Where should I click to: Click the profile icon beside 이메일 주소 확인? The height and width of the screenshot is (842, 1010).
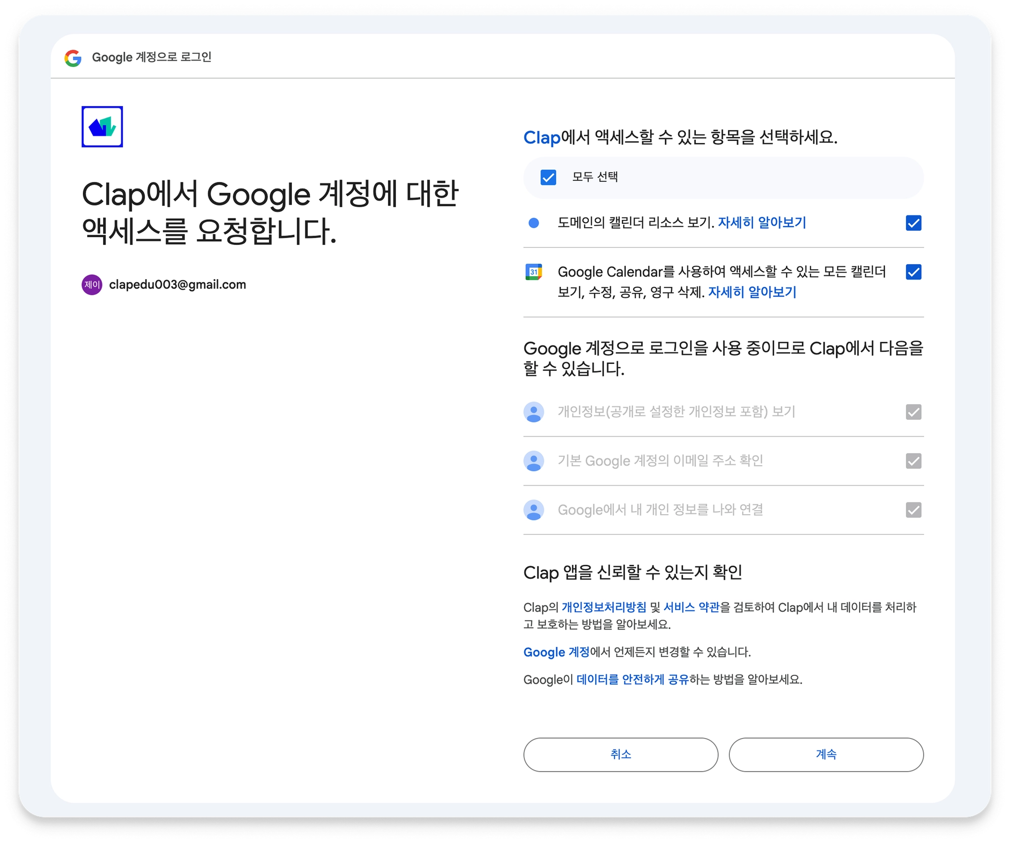pyautogui.click(x=534, y=461)
